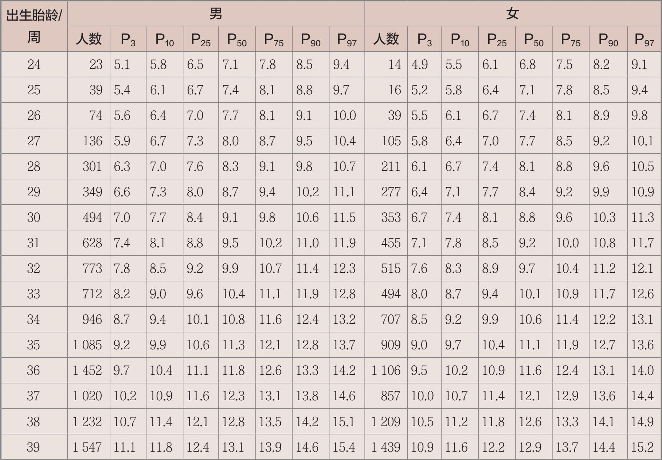
Task: Select the P50 header under 男
Action: click(x=237, y=39)
